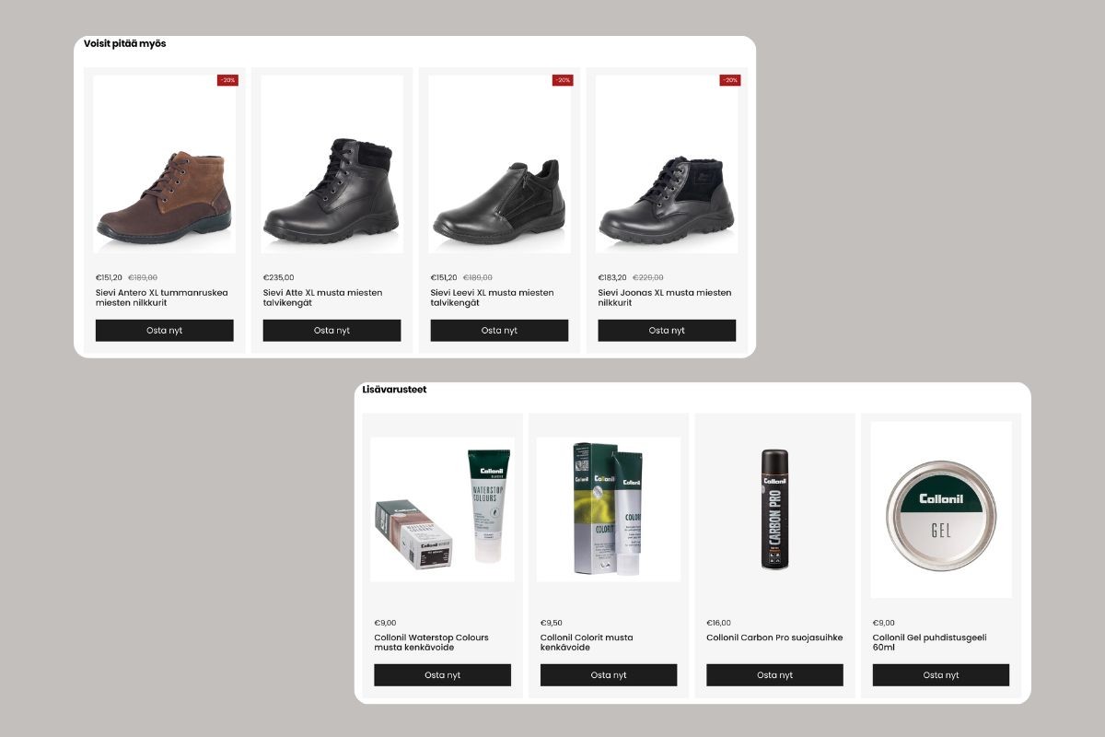Buy the Collonil Gel puhdistusgeeli 60ml
The width and height of the screenshot is (1105, 737).
coord(941,675)
